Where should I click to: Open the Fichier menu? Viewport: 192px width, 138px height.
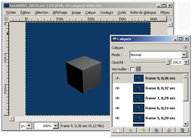(x=11, y=12)
